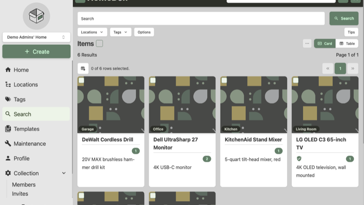The image size is (364, 205).
Task: Click the Tags label icon
Action: click(x=8, y=99)
